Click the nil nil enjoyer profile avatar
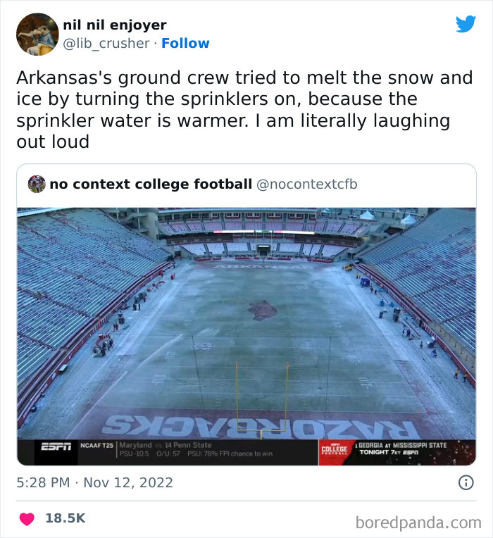Viewport: 493px width, 538px height. [37, 34]
